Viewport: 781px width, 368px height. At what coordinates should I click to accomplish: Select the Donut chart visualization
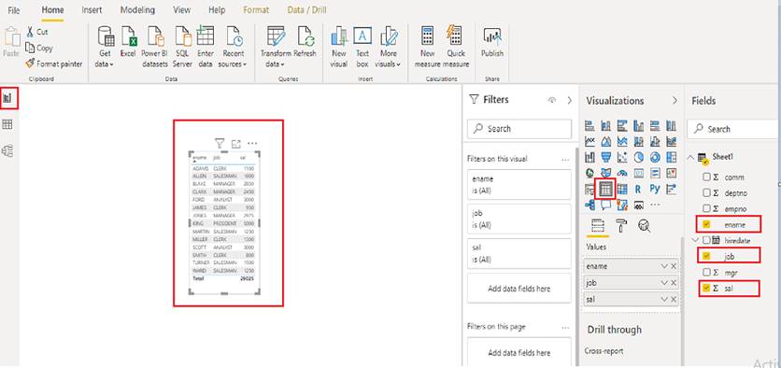point(655,157)
